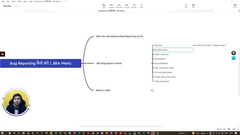Click the zoom stepper arrows
Screen dimensions: 240x135
pyautogui.click(x=238, y=129)
